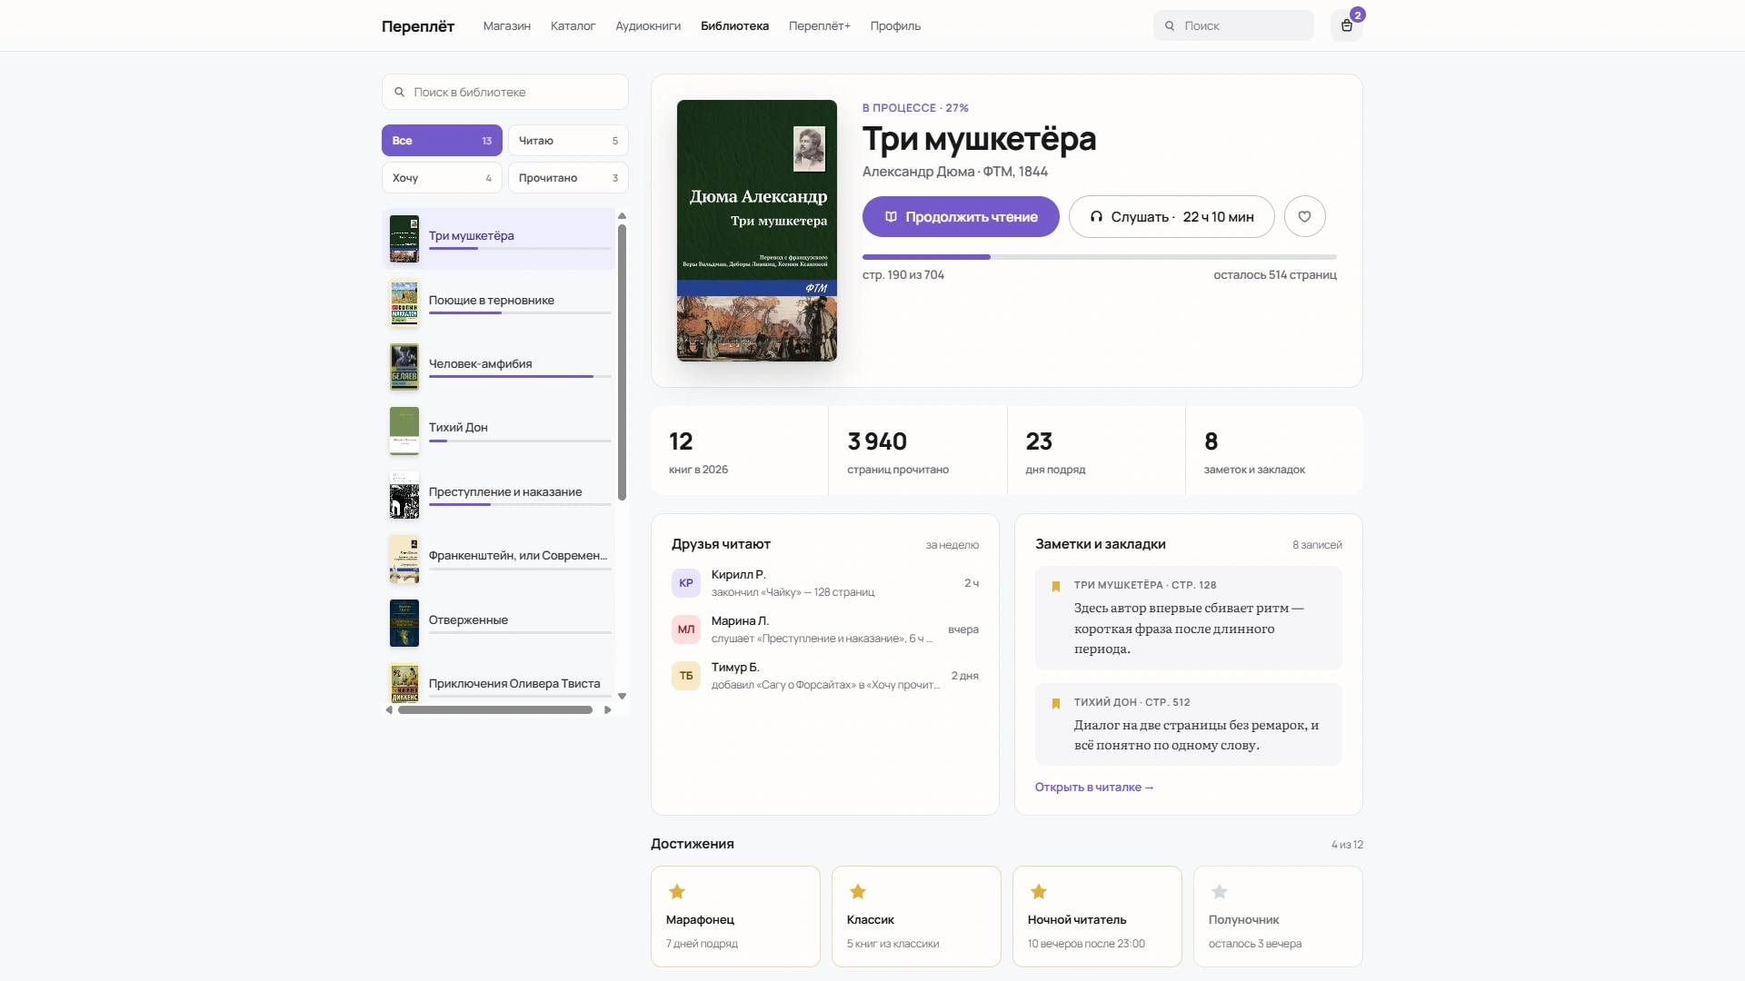The width and height of the screenshot is (1745, 981).
Task: Open the Открыть в читалке link
Action: (1094, 788)
